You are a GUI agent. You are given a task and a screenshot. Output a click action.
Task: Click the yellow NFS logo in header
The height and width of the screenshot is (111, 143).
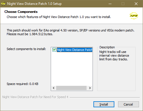(x=134, y=16)
